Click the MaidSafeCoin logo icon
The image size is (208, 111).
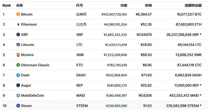coord(18,95)
